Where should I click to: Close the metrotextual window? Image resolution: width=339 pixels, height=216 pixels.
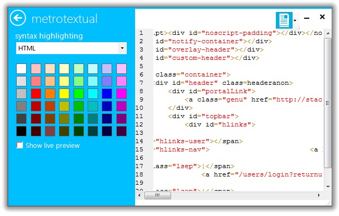point(322,17)
